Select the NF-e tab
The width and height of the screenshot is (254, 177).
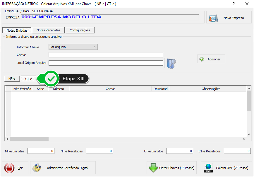pyautogui.click(x=12, y=79)
